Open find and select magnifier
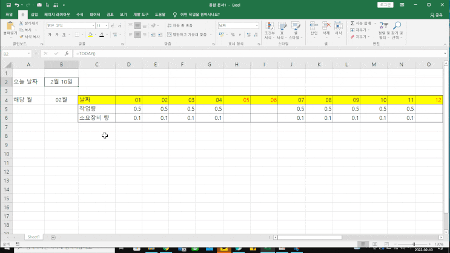The height and width of the screenshot is (253, 450). tap(397, 30)
